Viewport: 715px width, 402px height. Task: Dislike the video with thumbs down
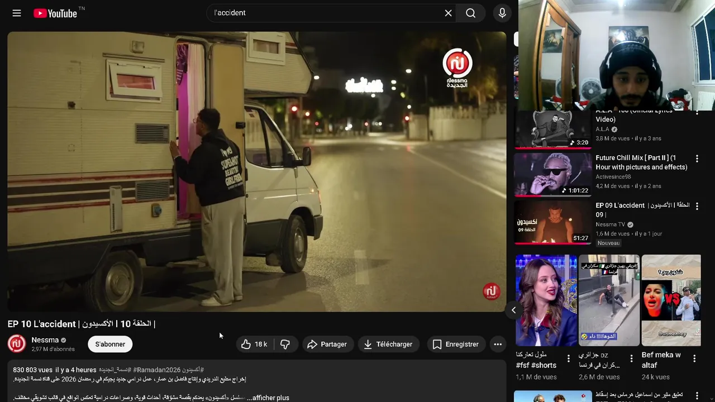click(285, 344)
